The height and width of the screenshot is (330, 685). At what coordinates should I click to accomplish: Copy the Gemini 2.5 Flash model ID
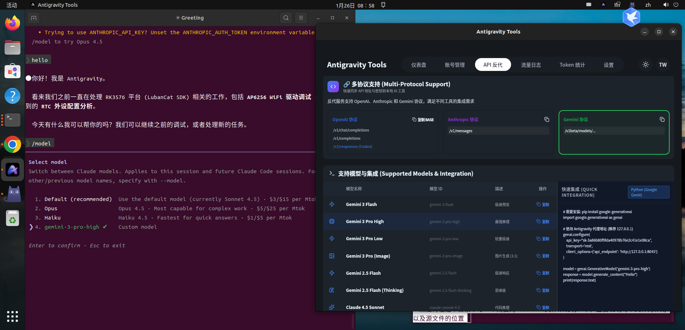(x=543, y=273)
